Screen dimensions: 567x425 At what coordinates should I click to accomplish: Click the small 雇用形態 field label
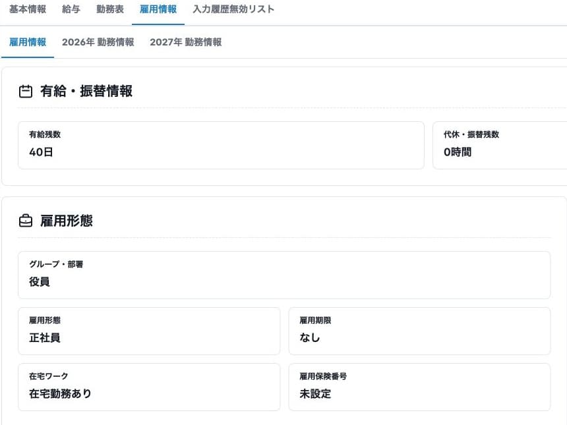(45, 320)
